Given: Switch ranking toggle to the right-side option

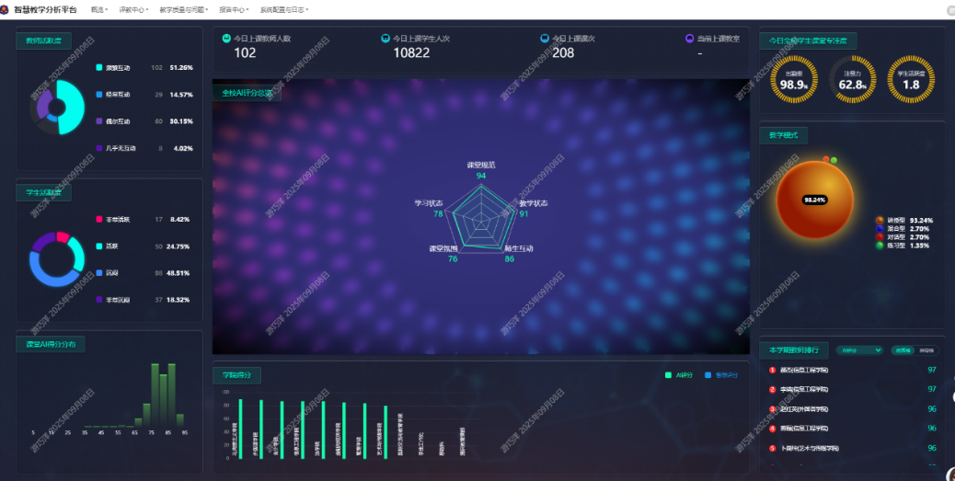Looking at the screenshot, I should point(926,350).
